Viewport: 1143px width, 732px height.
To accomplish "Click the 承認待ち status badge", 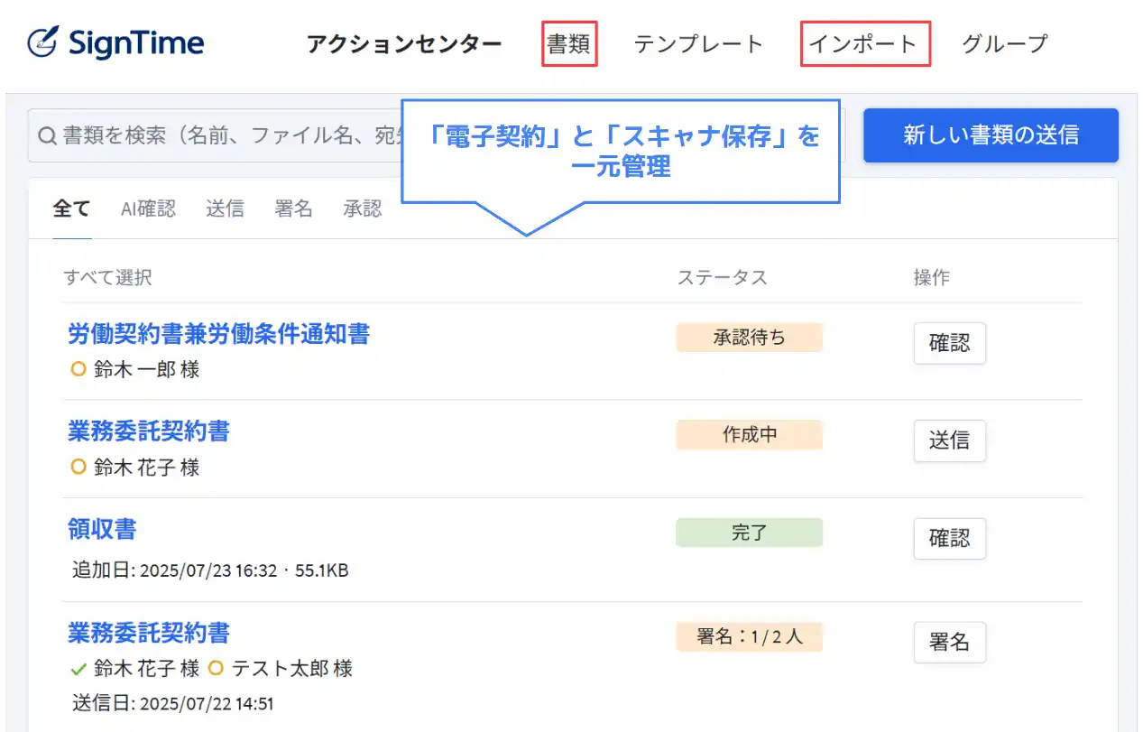I will [x=750, y=337].
